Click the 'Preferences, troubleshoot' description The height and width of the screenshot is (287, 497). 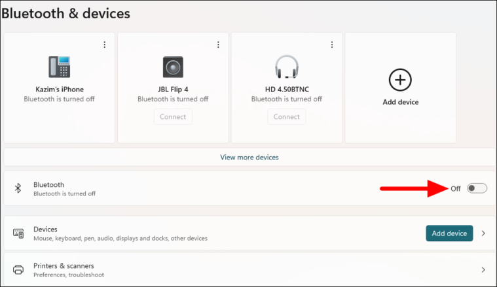pos(69,275)
